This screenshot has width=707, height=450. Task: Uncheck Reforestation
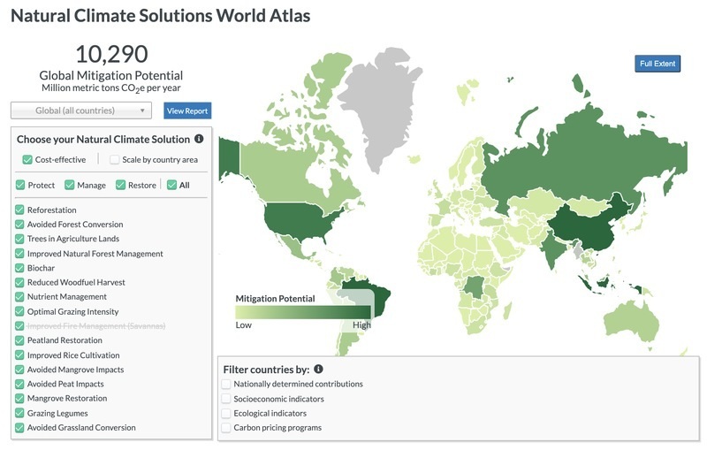(19, 210)
